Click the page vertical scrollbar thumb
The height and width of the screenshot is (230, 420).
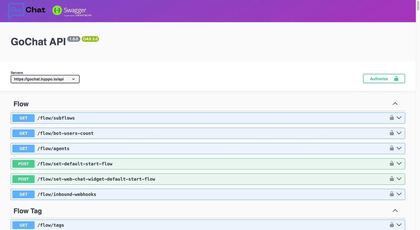(x=418, y=5)
